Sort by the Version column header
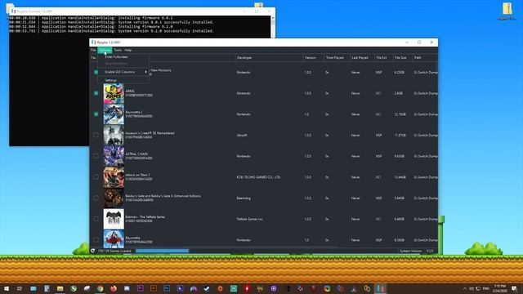The height and width of the screenshot is (294, 523). click(314, 58)
